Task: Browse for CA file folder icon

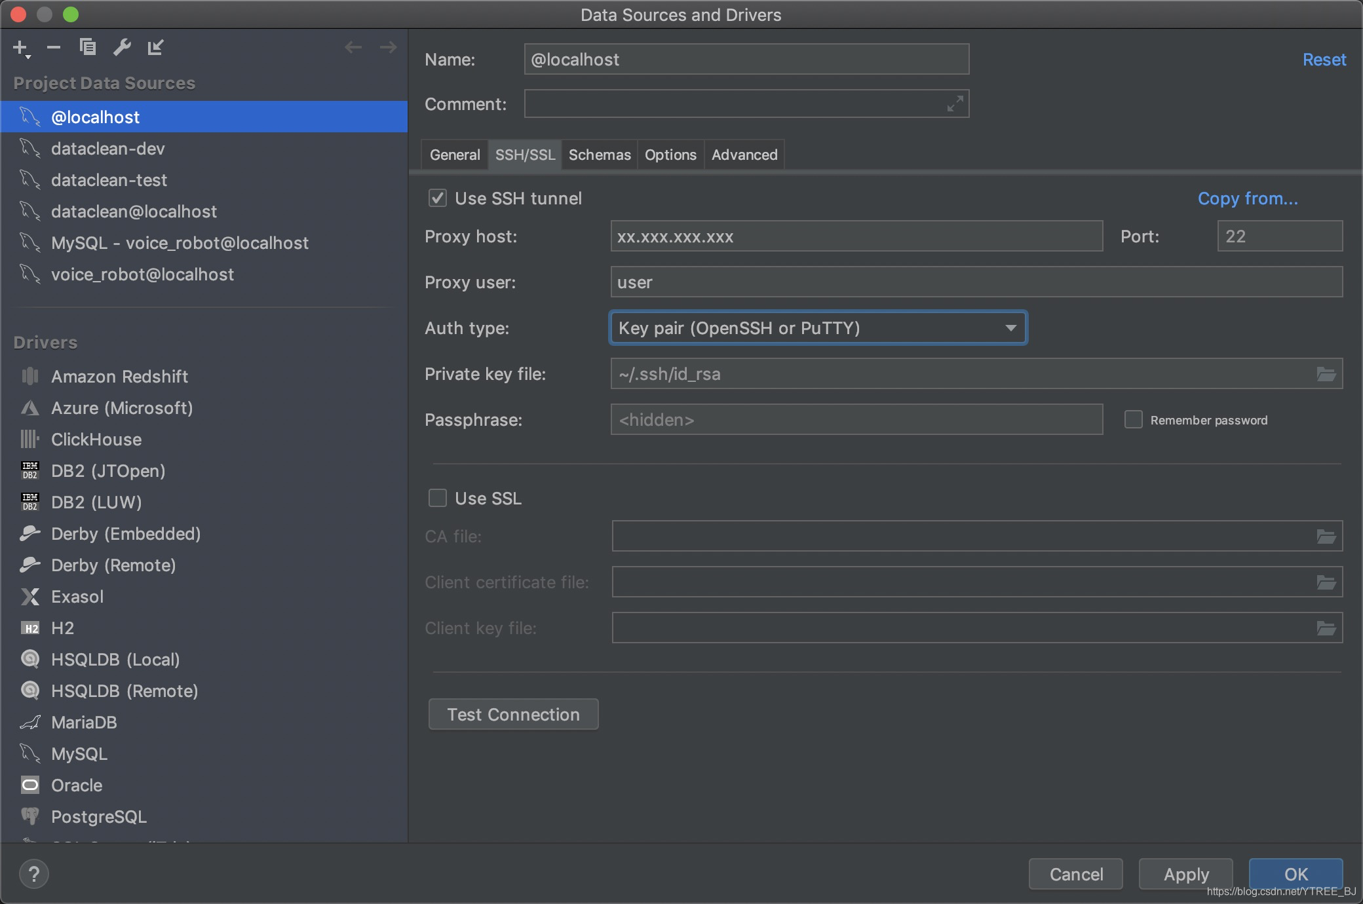Action: [1326, 537]
